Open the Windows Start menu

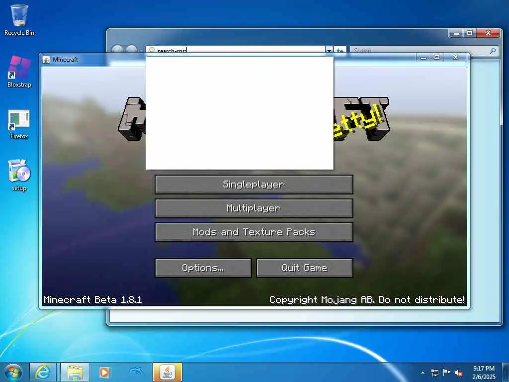click(x=13, y=372)
